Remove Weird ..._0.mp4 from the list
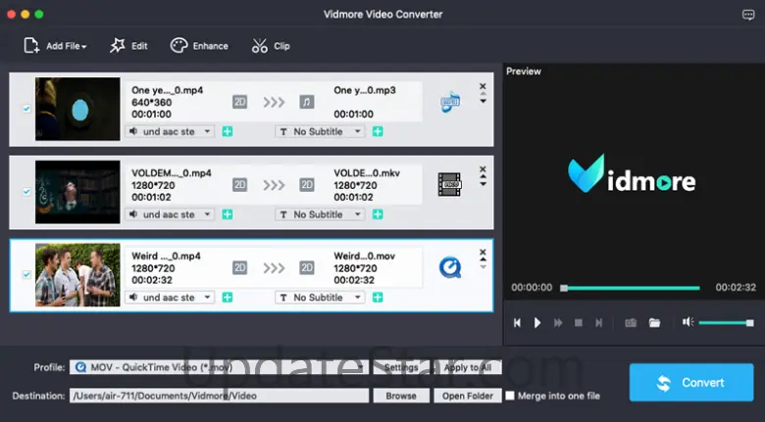 click(483, 252)
